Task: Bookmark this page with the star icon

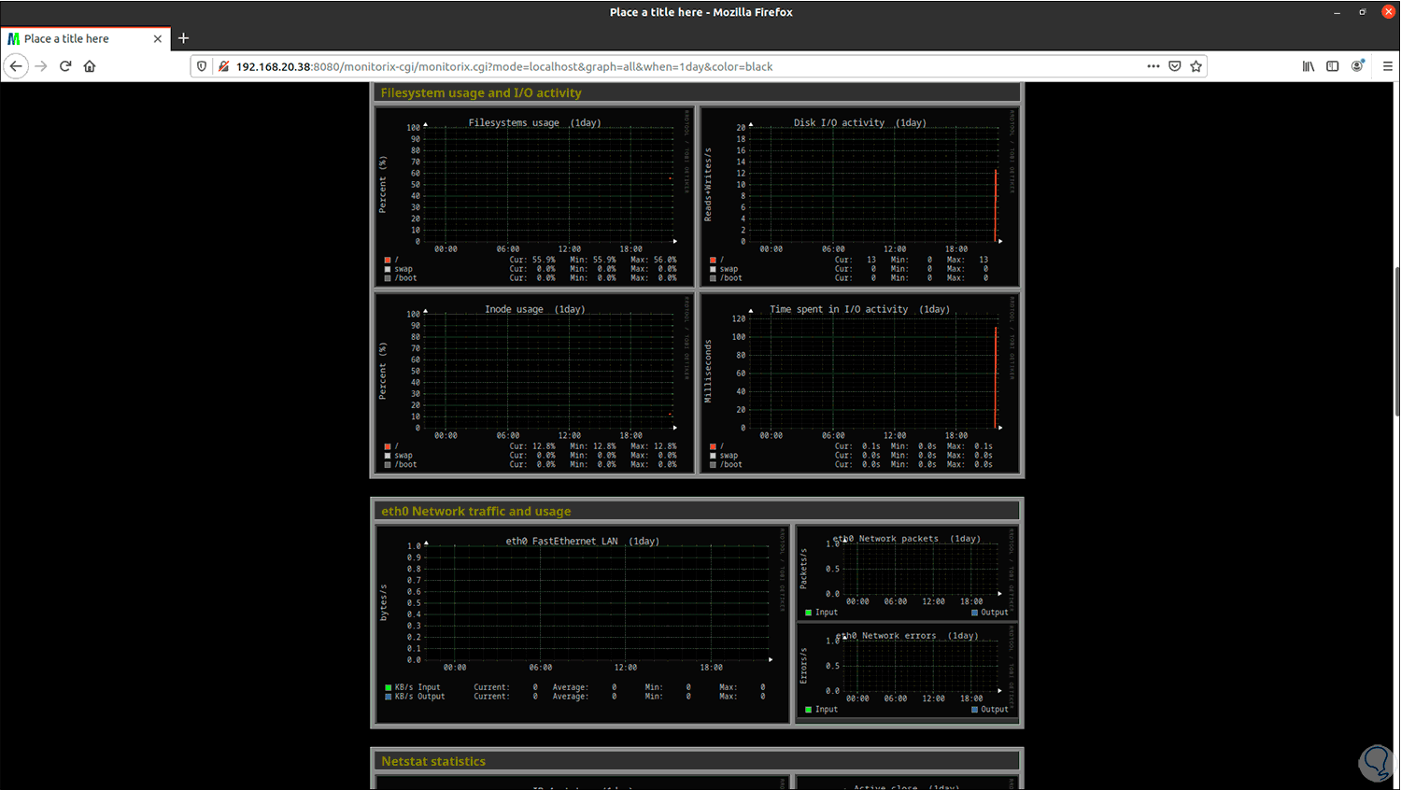Action: click(1196, 66)
